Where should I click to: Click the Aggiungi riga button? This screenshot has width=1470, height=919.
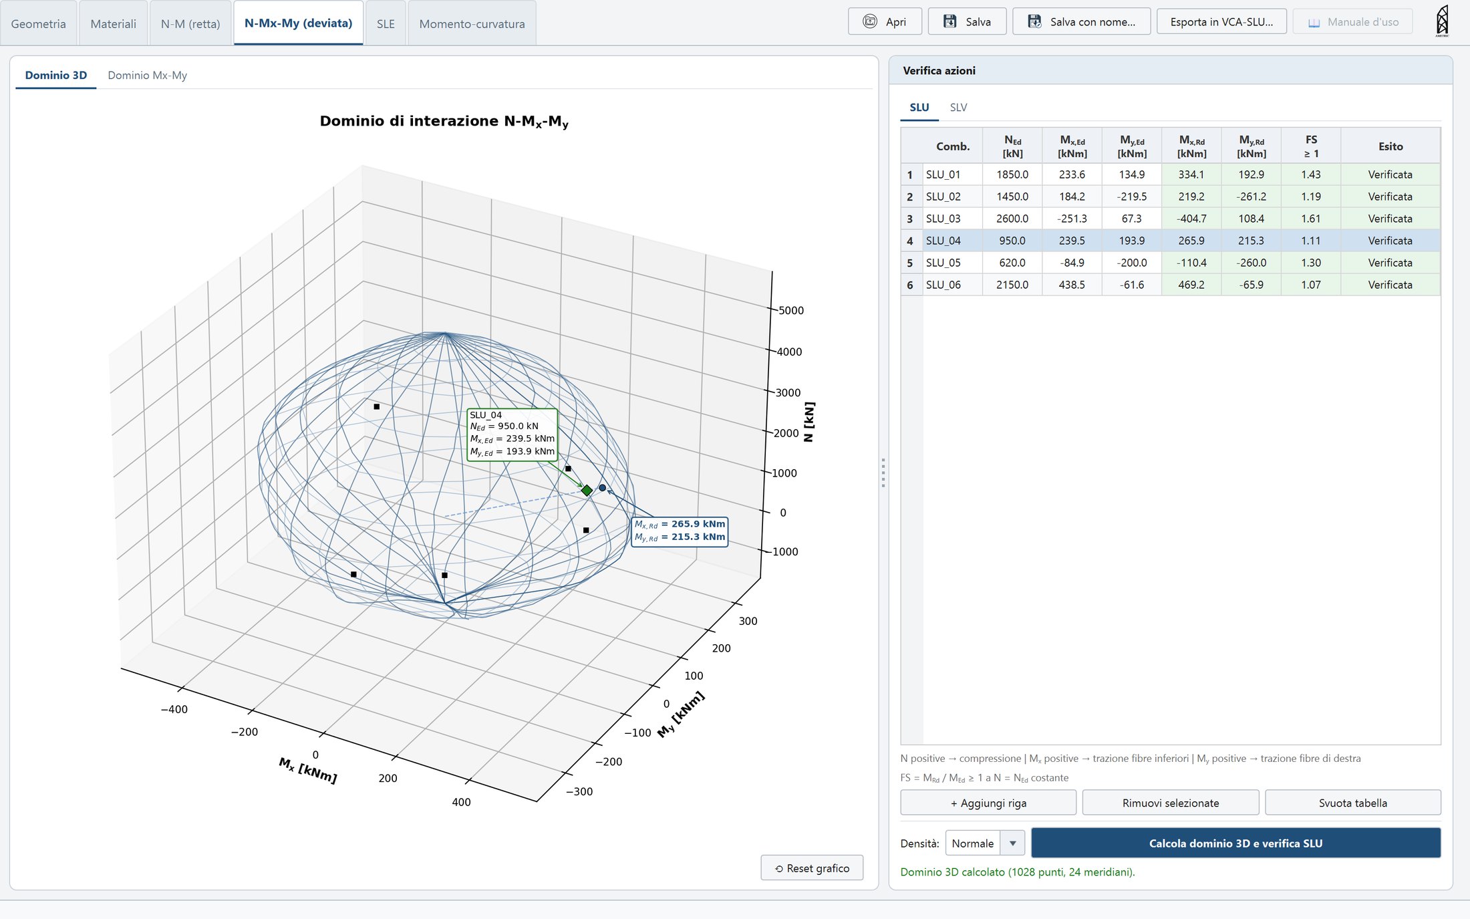point(988,802)
